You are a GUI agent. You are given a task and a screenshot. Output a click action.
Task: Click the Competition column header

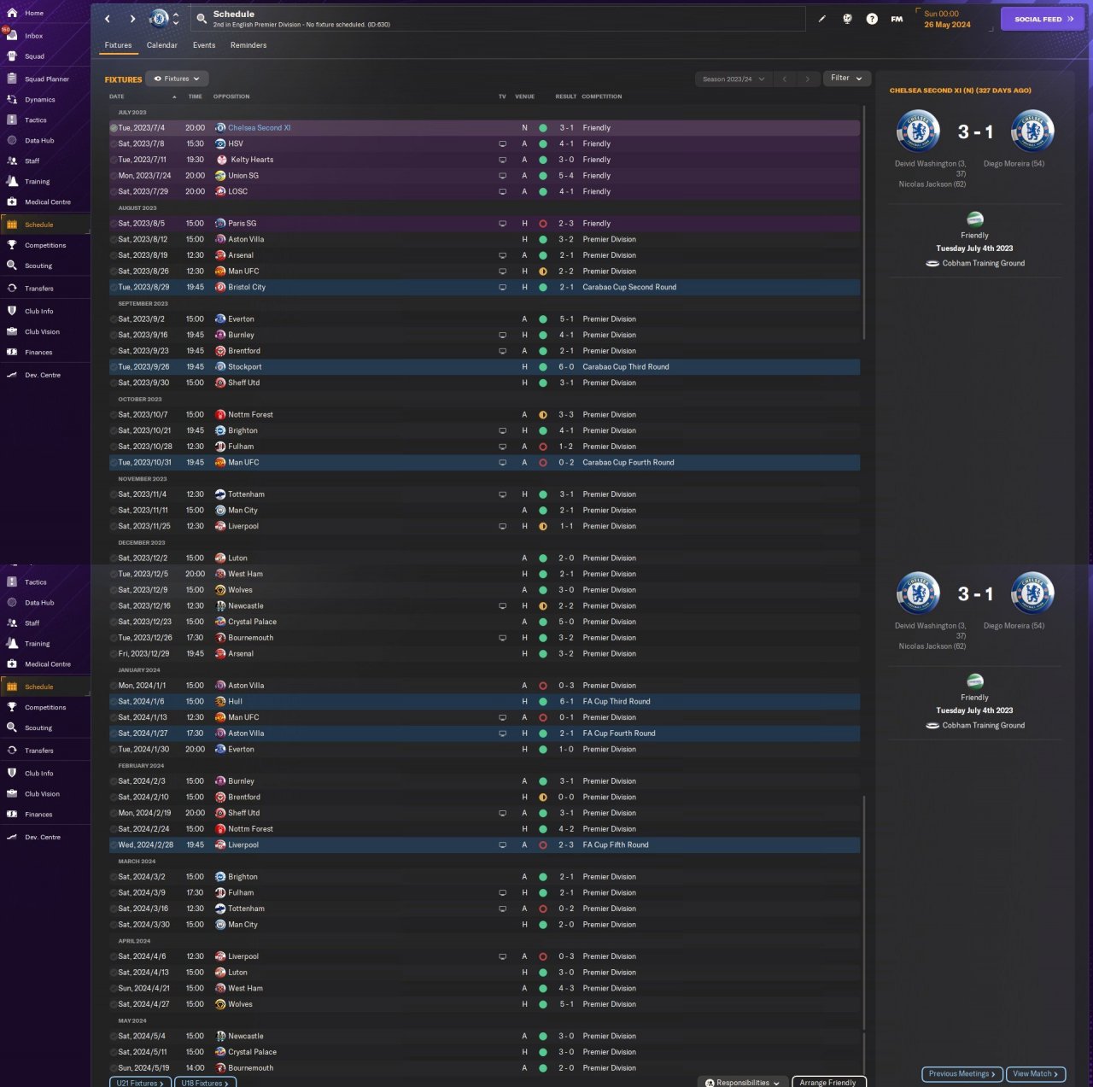pyautogui.click(x=602, y=96)
